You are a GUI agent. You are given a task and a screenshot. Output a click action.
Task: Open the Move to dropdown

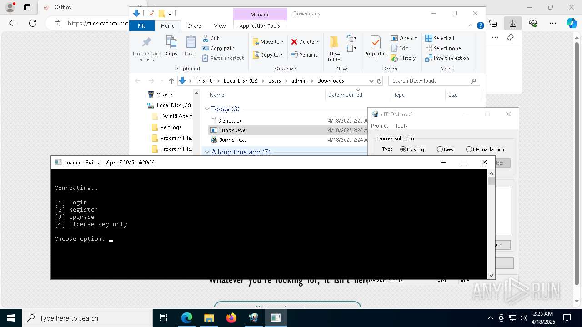point(268,42)
